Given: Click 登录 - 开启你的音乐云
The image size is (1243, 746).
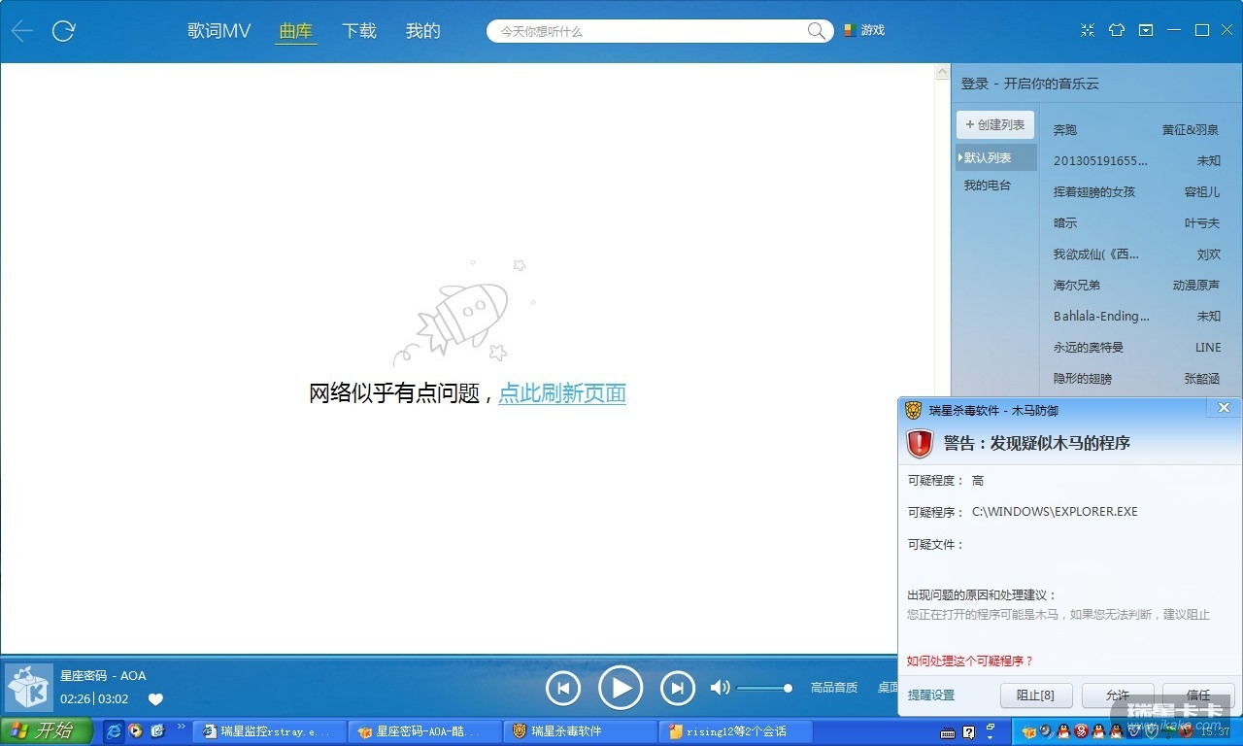Looking at the screenshot, I should click(x=1030, y=84).
